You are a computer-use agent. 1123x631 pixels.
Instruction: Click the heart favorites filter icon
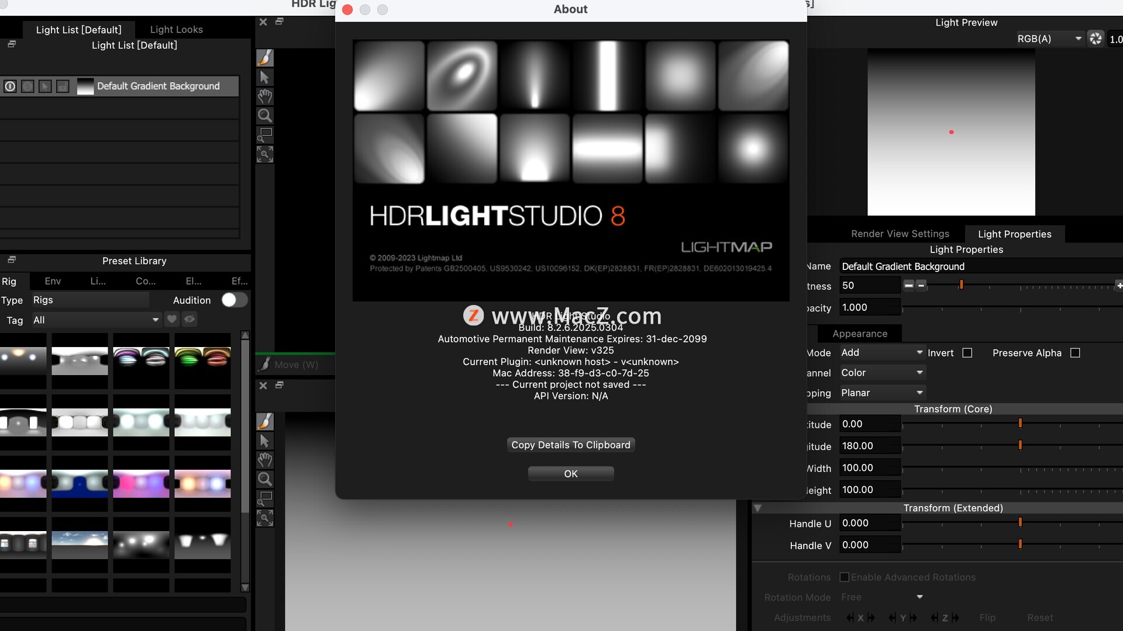coord(172,320)
